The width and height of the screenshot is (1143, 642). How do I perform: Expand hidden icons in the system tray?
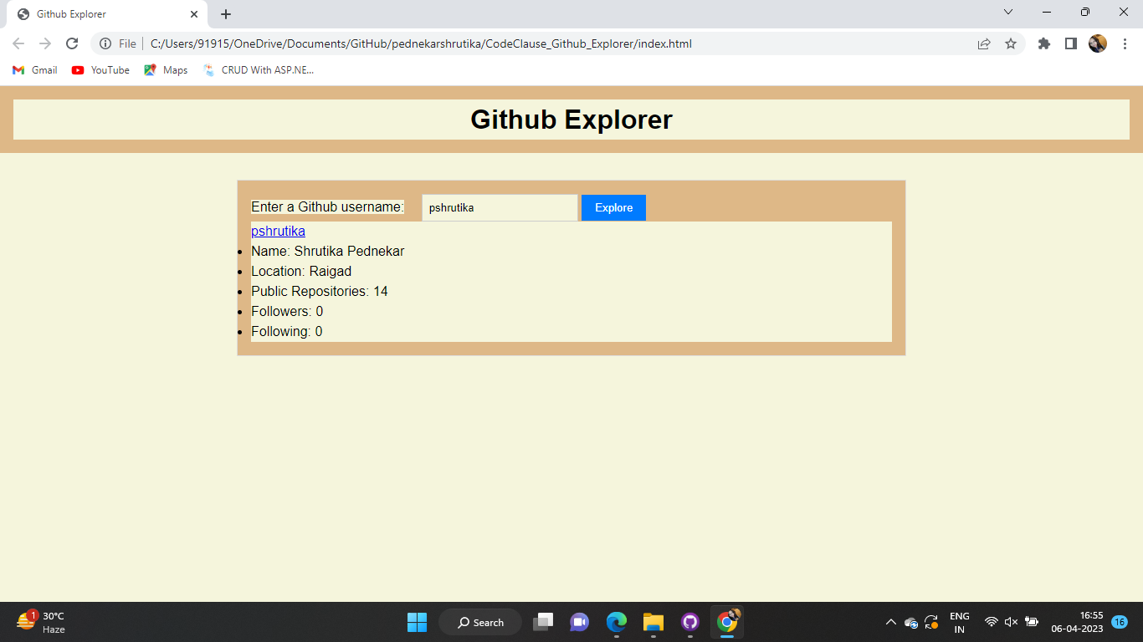(x=890, y=622)
